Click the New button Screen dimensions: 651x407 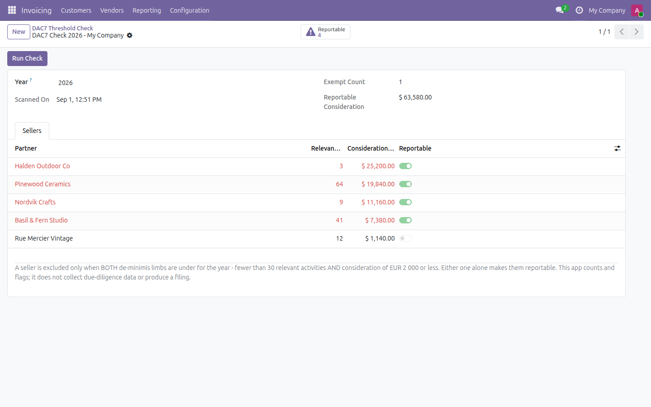click(x=19, y=32)
